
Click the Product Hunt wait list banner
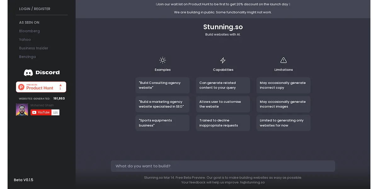click(223, 4)
